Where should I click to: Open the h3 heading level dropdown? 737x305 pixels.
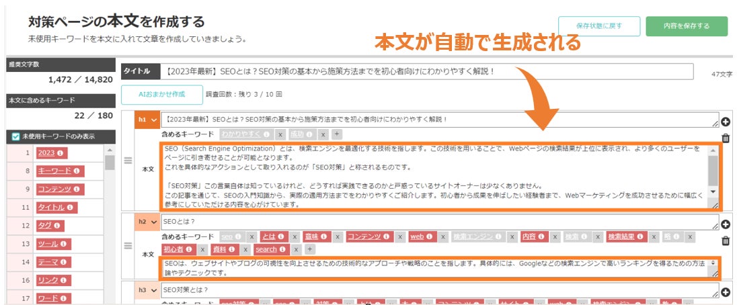click(x=147, y=290)
